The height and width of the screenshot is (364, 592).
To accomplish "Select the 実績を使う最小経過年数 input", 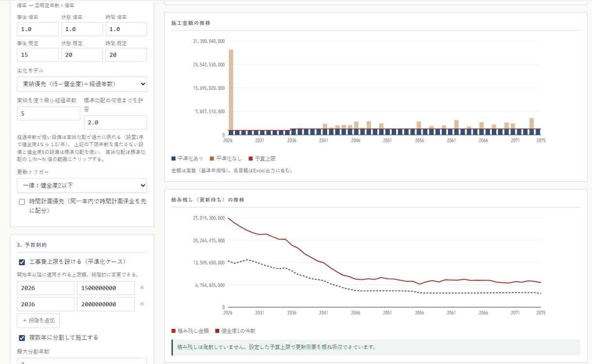I will [x=49, y=114].
